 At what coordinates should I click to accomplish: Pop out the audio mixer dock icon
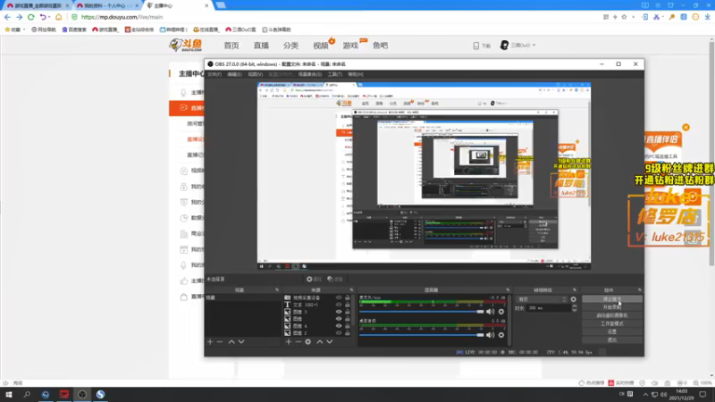pos(508,289)
